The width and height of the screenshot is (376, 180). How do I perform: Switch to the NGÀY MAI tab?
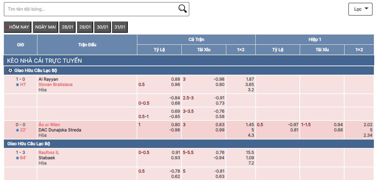click(46, 27)
